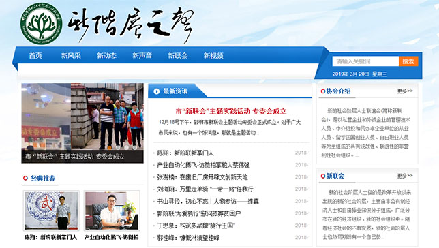Viewport: 439px width, 248px height.
Task: Go to the 新风采 navigation tab
Action: 71,55
